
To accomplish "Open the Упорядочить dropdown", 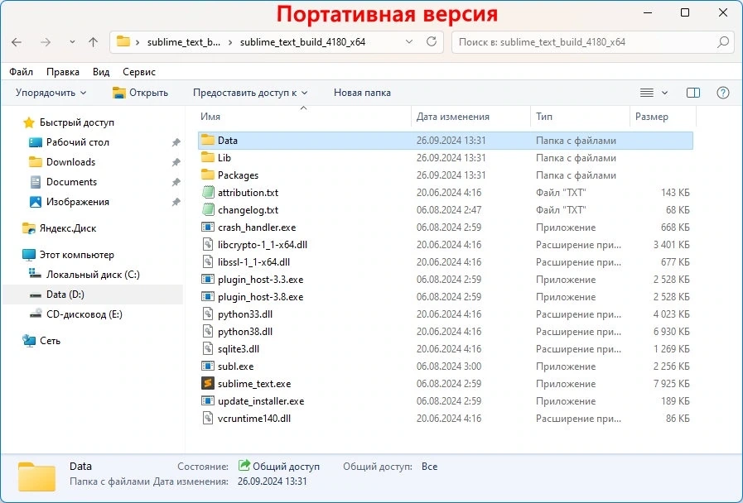I will point(51,93).
